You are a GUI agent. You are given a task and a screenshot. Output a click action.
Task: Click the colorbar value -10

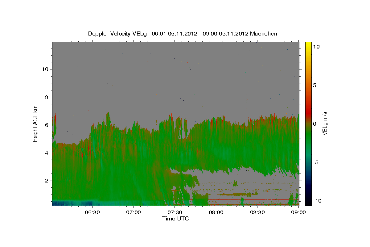tap(317, 201)
